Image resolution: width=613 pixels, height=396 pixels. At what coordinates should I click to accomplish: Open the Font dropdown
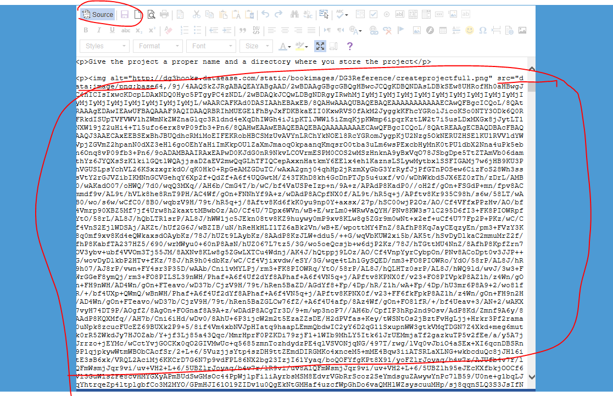point(211,46)
